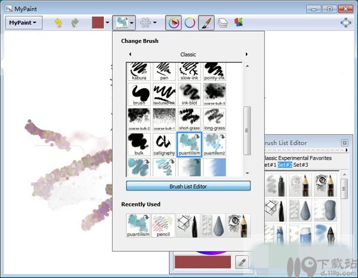Click the current color swatch in toolbar
Screen dimensions: 358x278
pyautogui.click(x=98, y=23)
